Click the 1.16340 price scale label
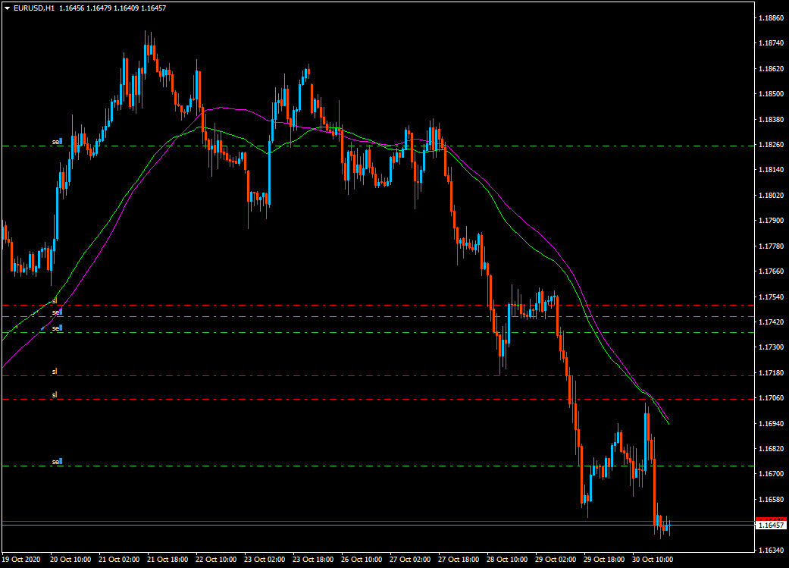Image resolution: width=789 pixels, height=568 pixels. coord(771,550)
